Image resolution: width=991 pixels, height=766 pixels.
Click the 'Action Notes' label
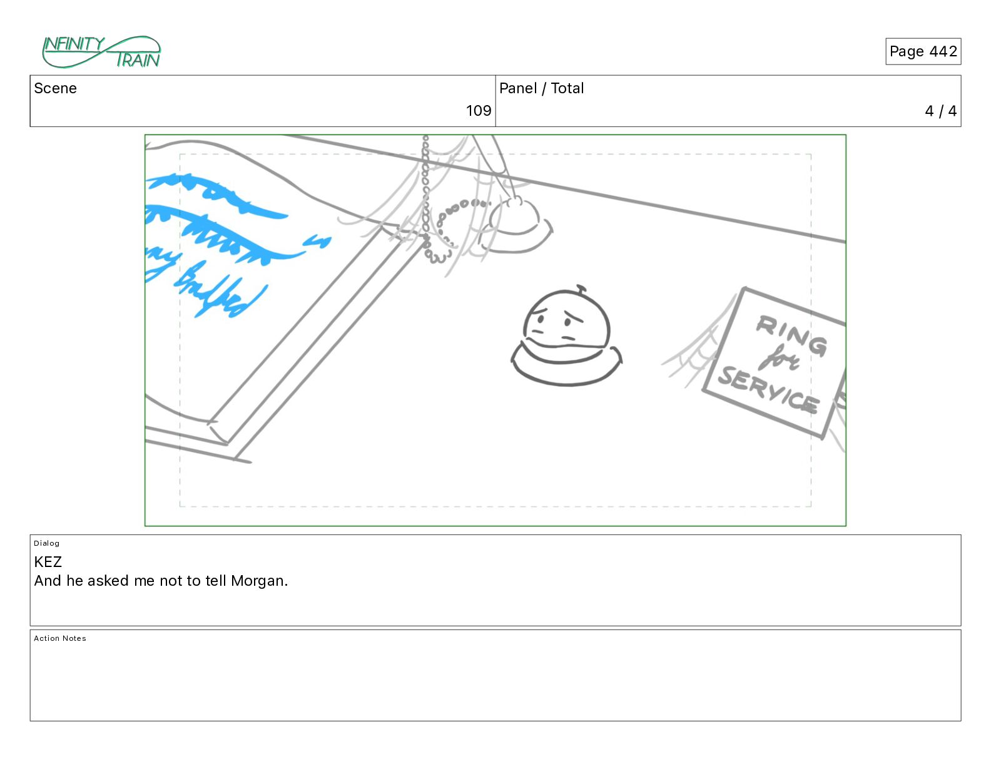coord(60,638)
